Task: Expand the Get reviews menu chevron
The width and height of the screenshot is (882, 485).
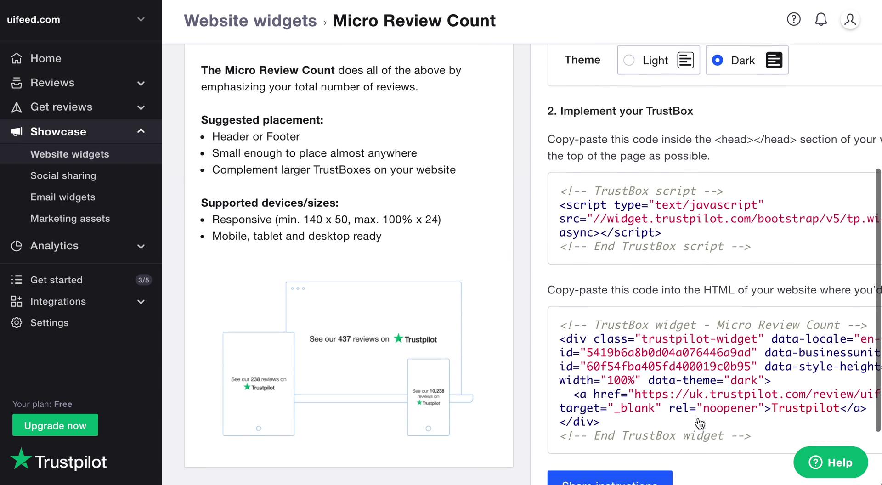Action: [x=141, y=107]
